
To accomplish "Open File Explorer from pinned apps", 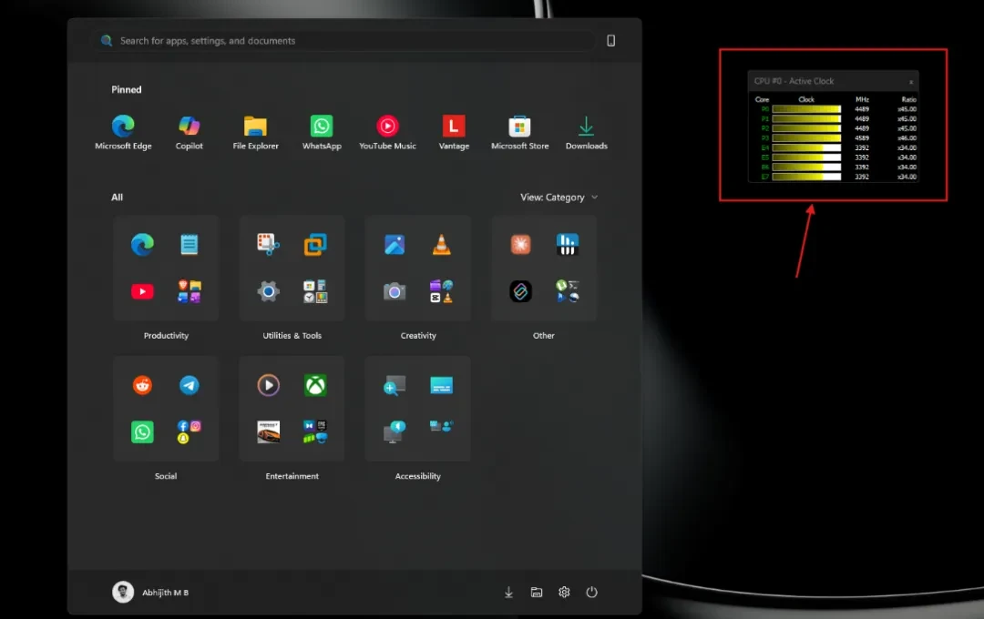I will (x=255, y=133).
